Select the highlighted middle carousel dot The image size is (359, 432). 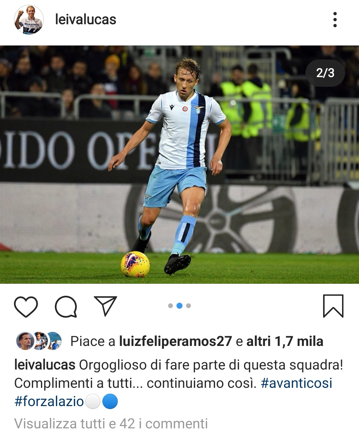(179, 306)
